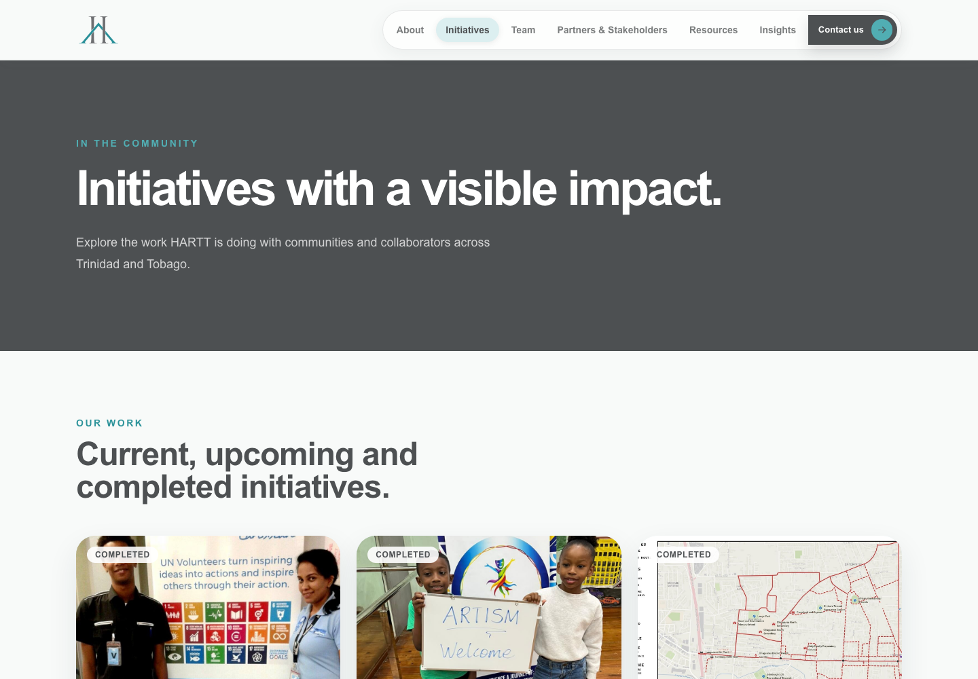978x679 pixels.
Task: Click the HARTT logo in the header
Action: (98, 30)
